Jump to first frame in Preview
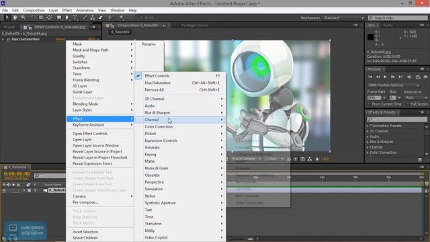This screenshot has width=430, height=242. [x=370, y=77]
